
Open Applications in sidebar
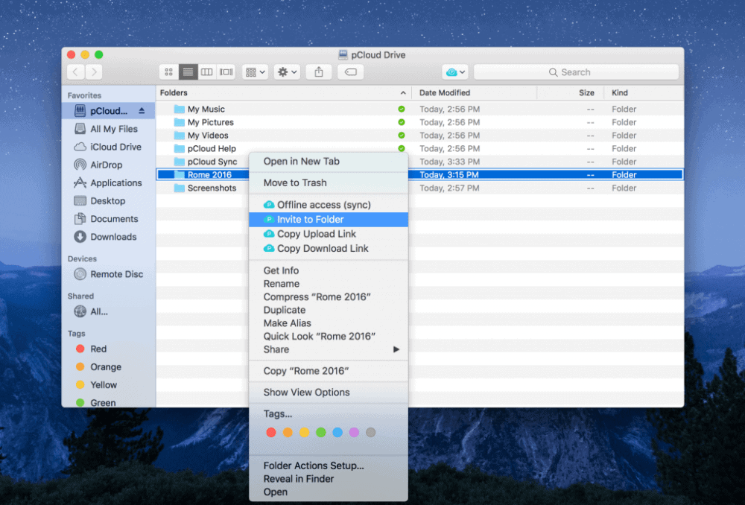[x=108, y=183]
